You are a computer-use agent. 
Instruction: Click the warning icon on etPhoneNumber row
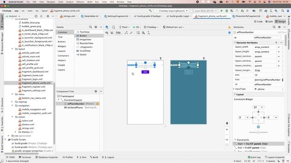(97, 104)
